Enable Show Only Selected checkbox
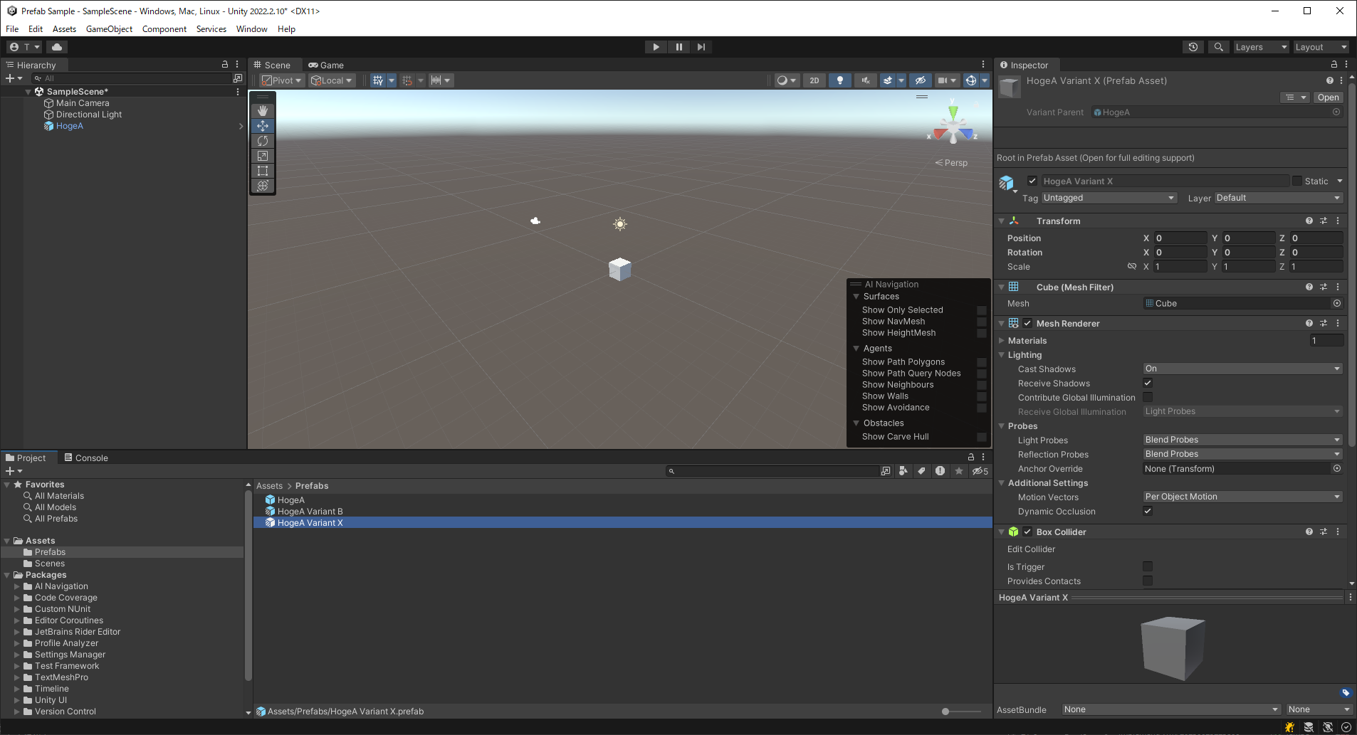 click(982, 310)
